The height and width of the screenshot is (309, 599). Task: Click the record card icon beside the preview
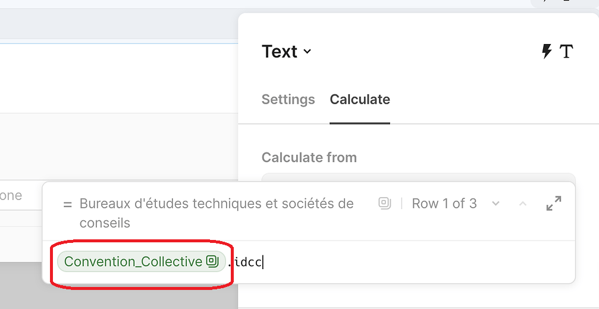coord(385,204)
